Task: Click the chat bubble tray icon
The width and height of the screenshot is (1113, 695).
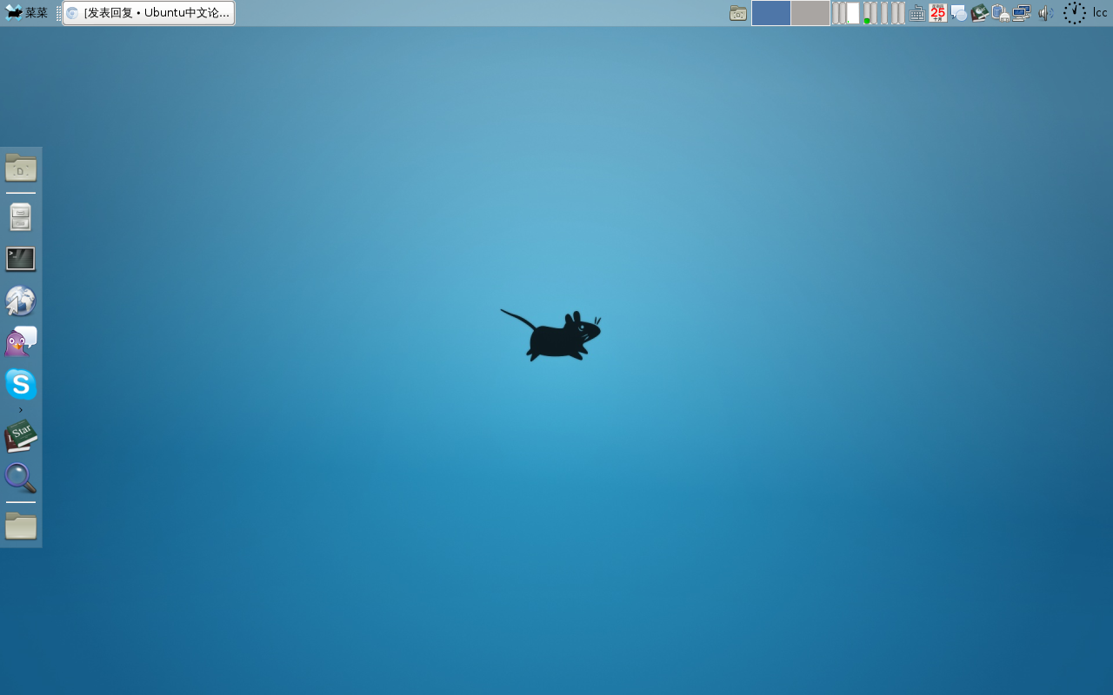Action: click(x=958, y=13)
